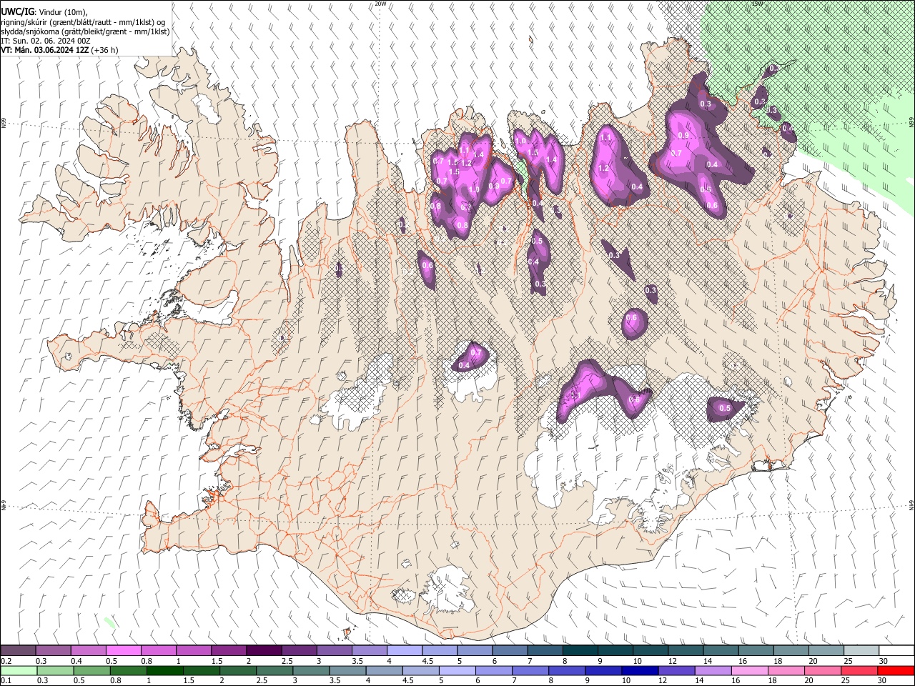Pick the 0.4 orchid swatch in snow scale
The height and width of the screenshot is (686, 915).
(88, 651)
